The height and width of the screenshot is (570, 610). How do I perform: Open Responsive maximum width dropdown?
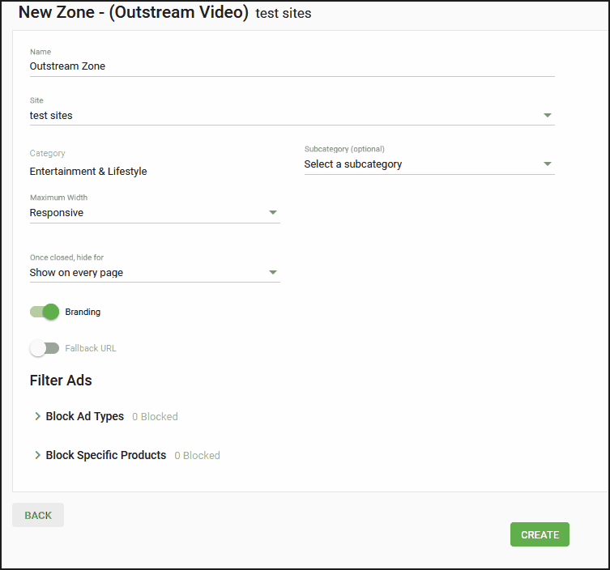[155, 213]
